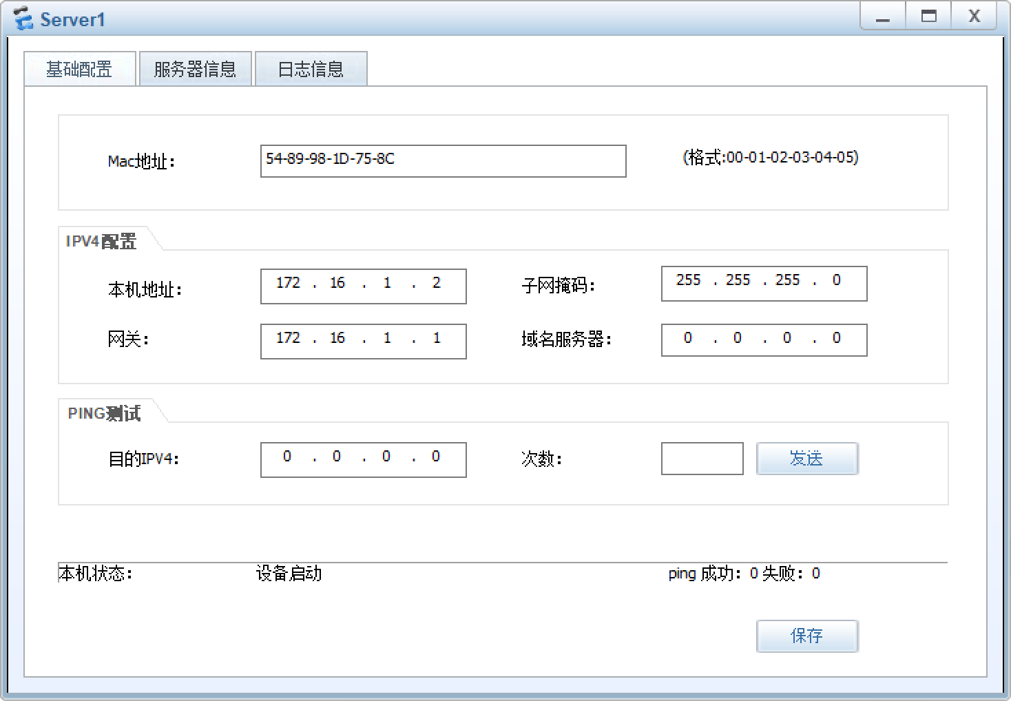Open the 日志信息 tab
Viewport: 1011px width, 701px height.
311,68
